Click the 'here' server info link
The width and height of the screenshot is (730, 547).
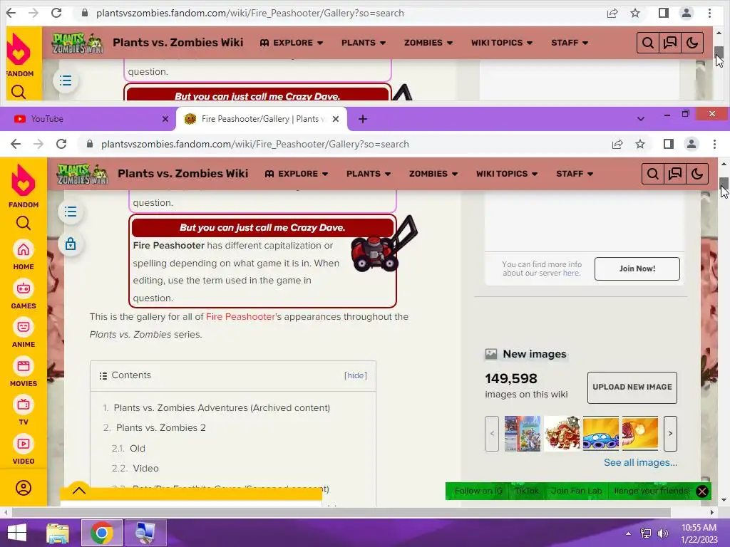pyautogui.click(x=571, y=273)
